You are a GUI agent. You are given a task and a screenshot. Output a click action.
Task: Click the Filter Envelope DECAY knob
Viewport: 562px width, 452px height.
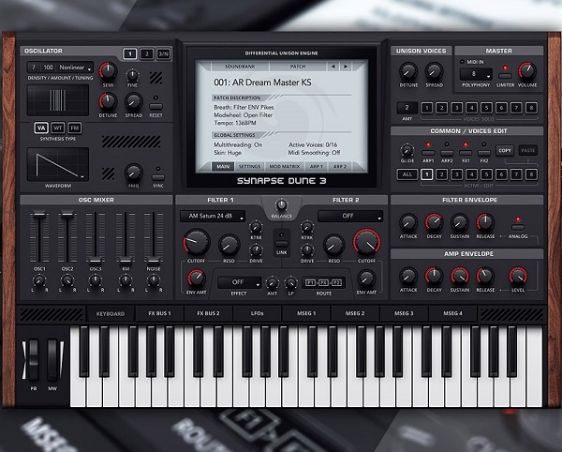click(434, 222)
